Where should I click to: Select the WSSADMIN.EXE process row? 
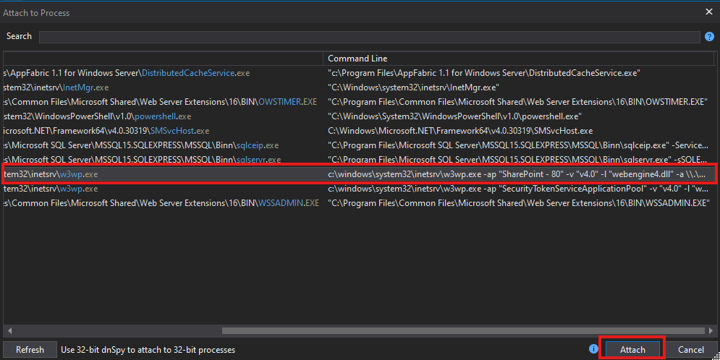359,202
